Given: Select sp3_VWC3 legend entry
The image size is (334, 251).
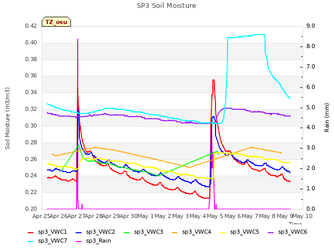Looking at the screenshot, I should (x=144, y=232).
